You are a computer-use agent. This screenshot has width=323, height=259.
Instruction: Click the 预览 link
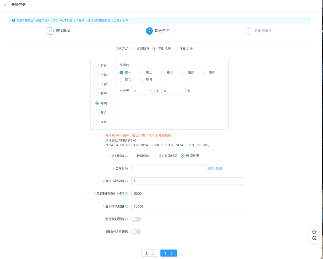click(x=211, y=168)
